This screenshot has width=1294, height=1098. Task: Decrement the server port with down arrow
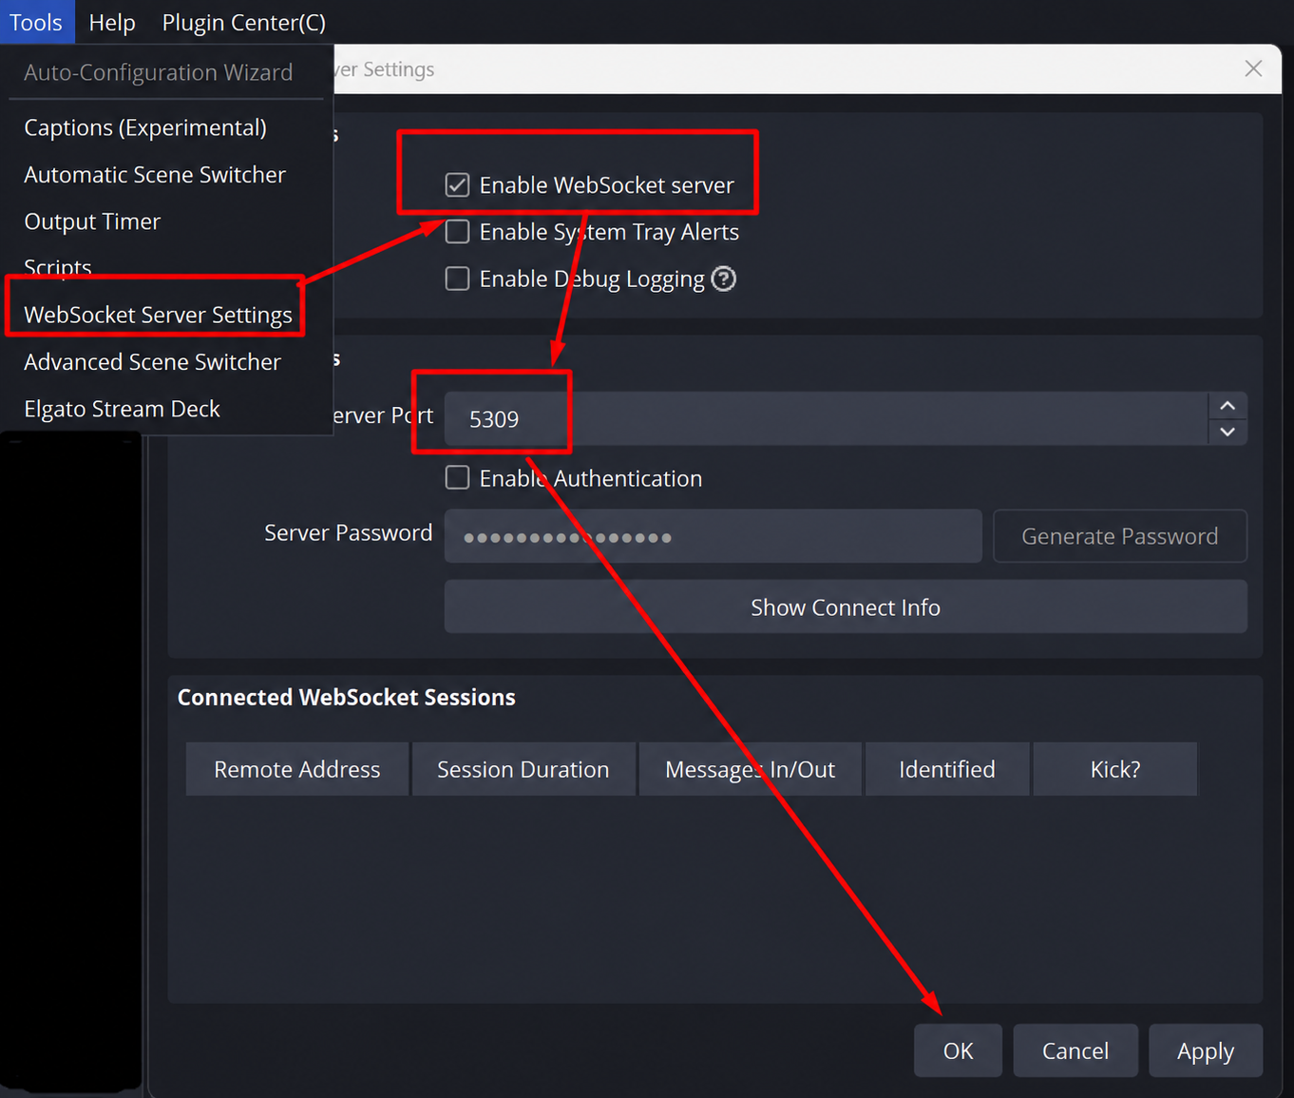[x=1227, y=432]
